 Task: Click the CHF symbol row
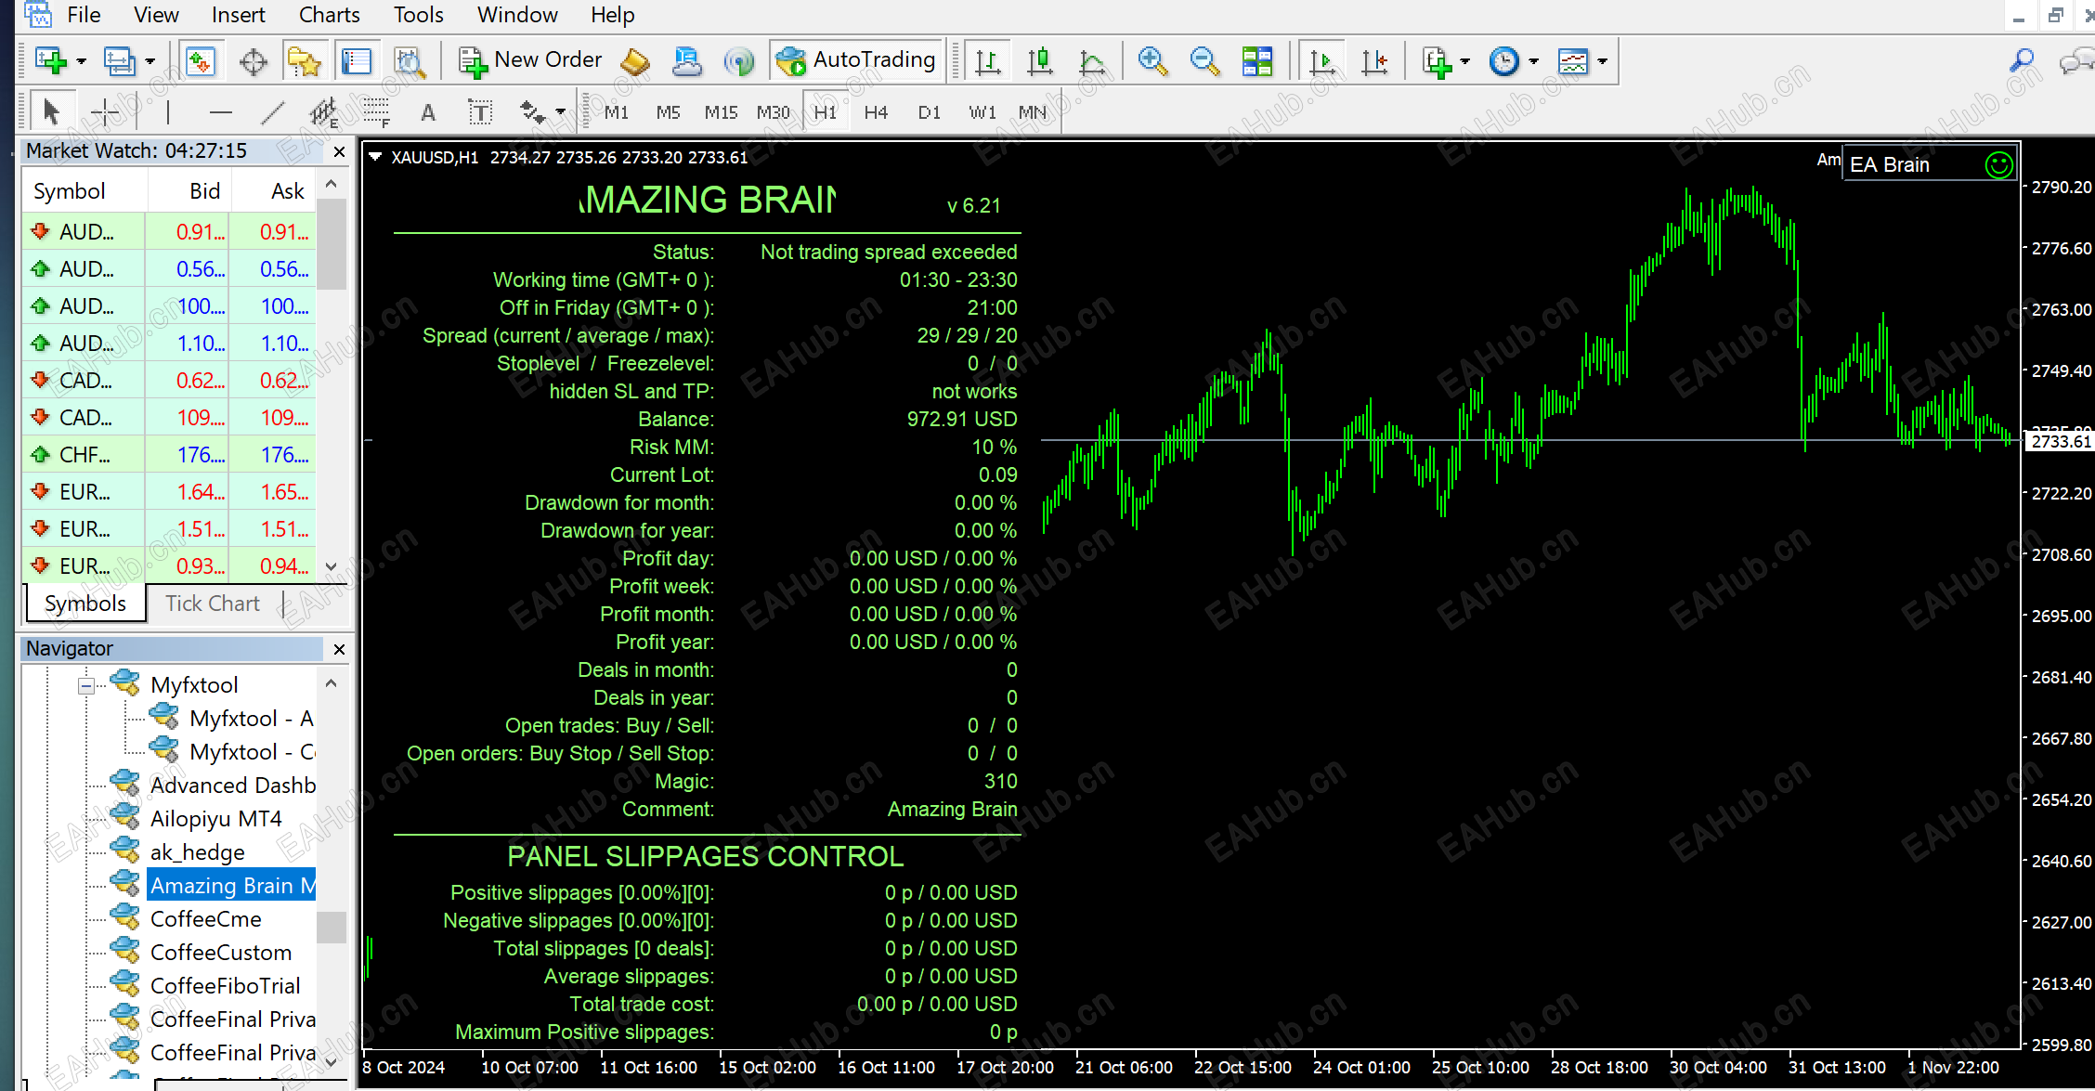pos(169,455)
